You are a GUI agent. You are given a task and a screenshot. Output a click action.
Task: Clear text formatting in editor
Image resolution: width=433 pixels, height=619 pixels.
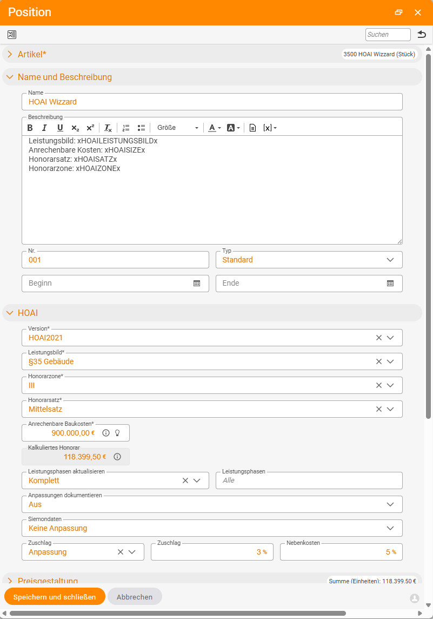tap(108, 128)
